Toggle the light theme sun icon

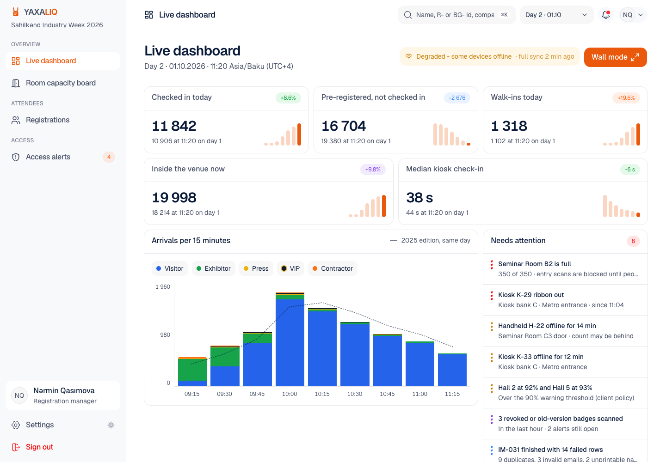tap(111, 425)
